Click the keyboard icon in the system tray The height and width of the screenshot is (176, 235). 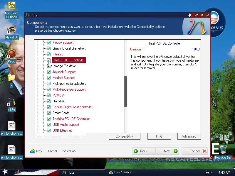[x=207, y=173]
